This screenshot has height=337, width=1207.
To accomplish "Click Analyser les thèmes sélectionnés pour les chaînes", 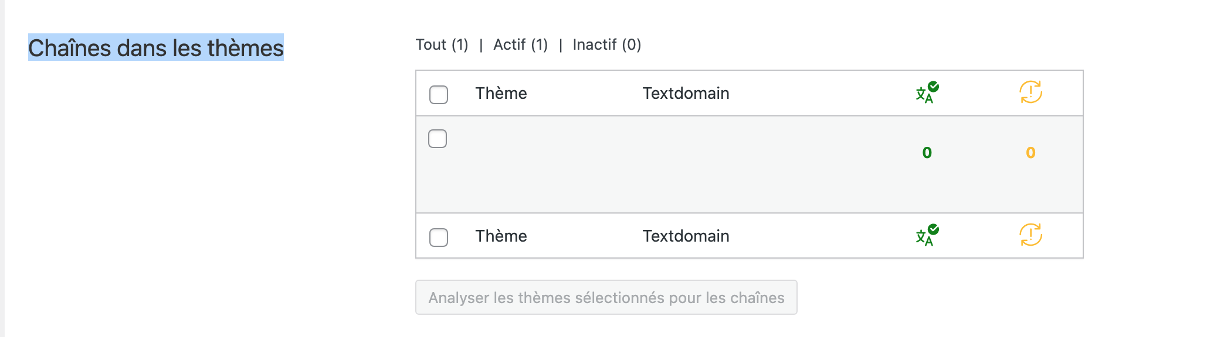I will point(606,297).
